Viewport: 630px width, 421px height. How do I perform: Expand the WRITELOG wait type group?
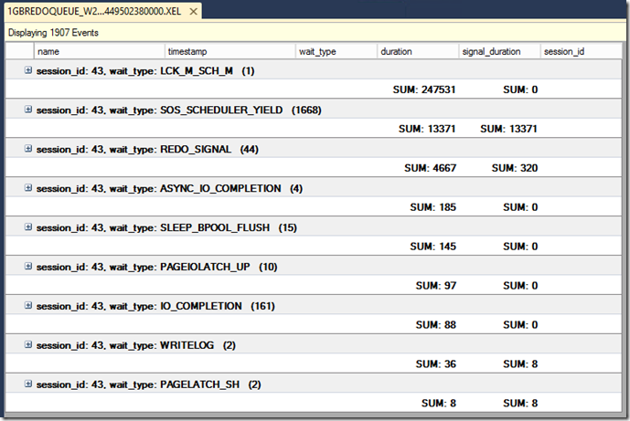click(27, 345)
